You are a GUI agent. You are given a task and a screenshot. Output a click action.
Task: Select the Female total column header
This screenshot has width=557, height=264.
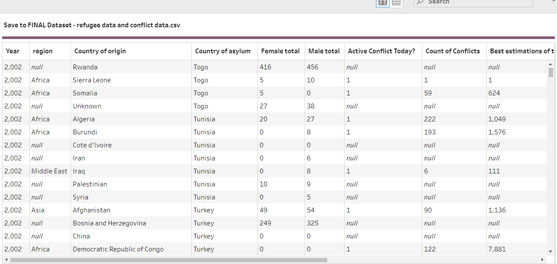point(280,51)
